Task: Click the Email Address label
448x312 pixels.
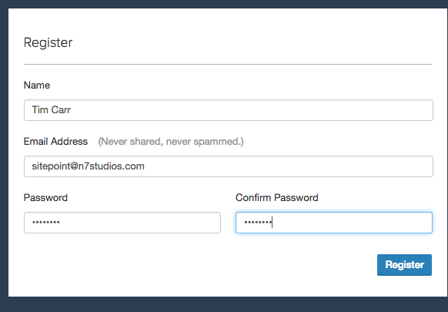Action: coord(55,142)
